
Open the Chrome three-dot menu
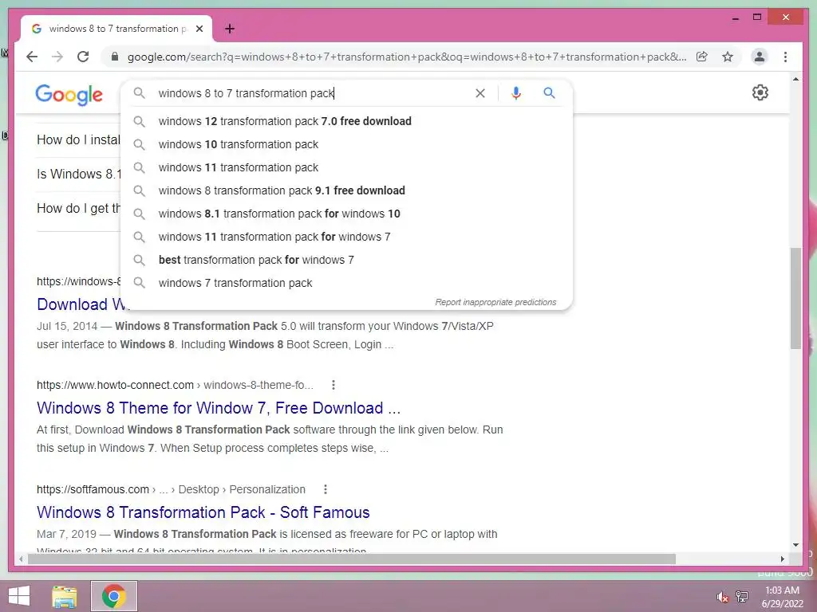coord(785,57)
